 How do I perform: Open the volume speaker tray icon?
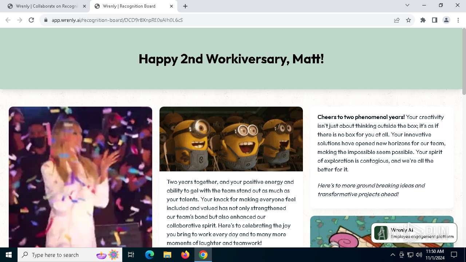pyautogui.click(x=419, y=255)
